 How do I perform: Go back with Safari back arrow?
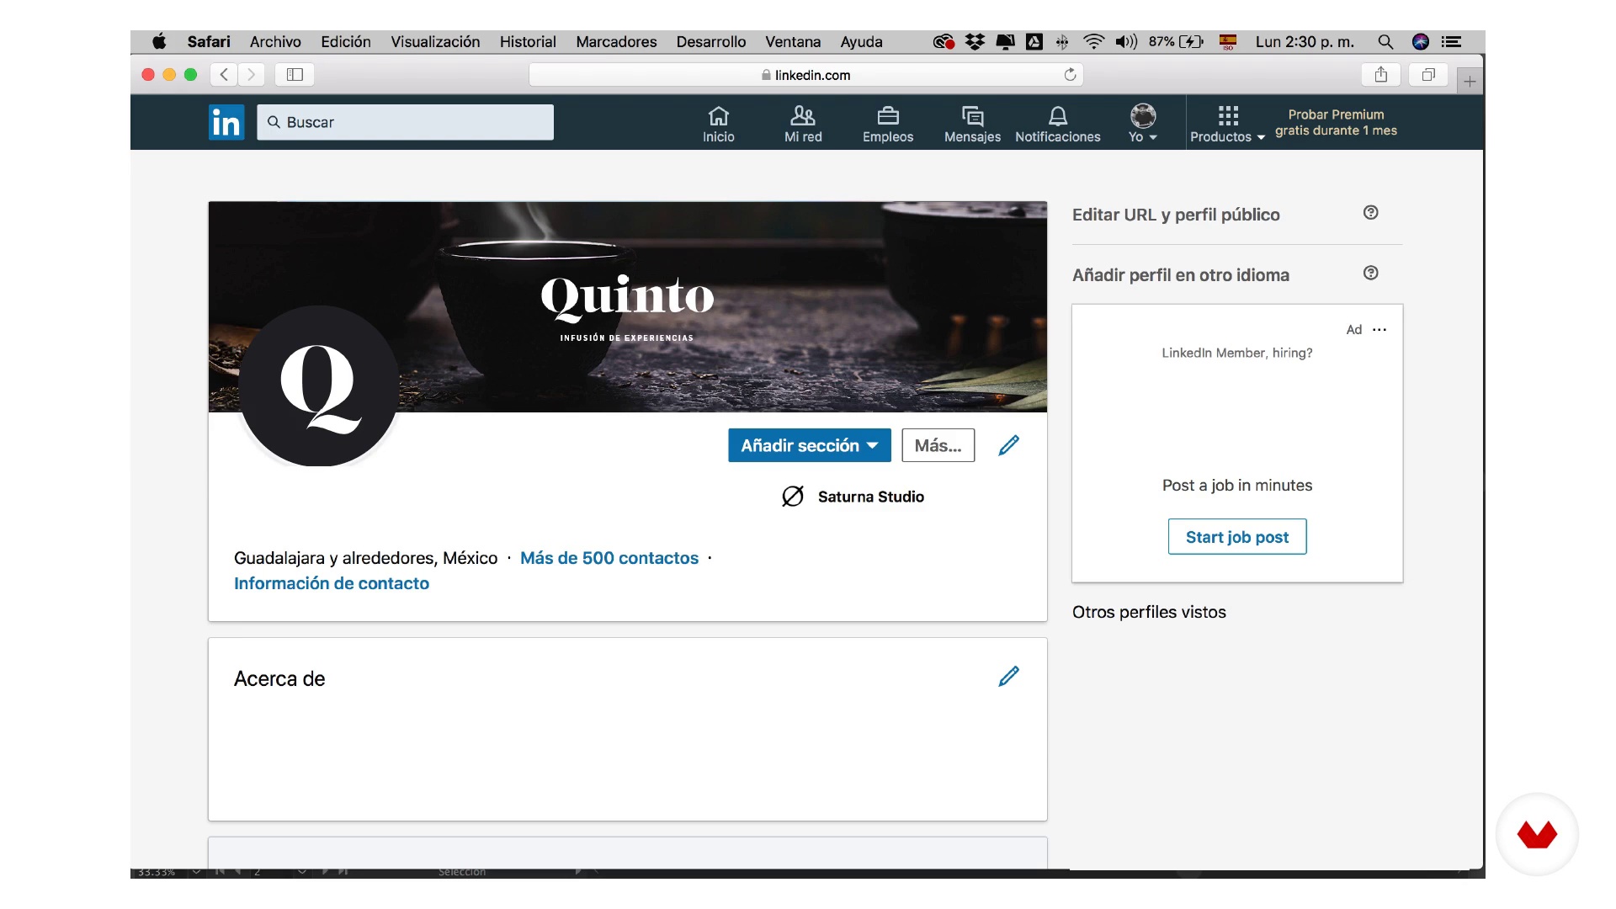[x=224, y=75]
